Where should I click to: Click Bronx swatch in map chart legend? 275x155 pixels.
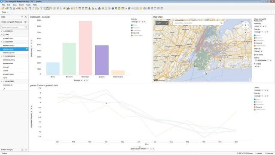[255, 35]
